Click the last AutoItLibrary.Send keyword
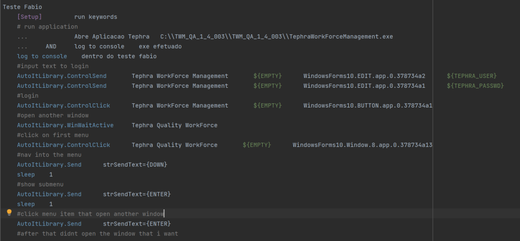Image resolution: width=520 pixels, height=241 pixels. tap(49, 224)
